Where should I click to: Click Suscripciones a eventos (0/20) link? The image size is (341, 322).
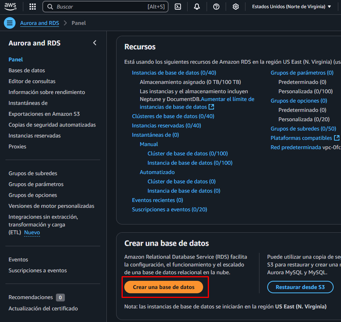[170, 209]
